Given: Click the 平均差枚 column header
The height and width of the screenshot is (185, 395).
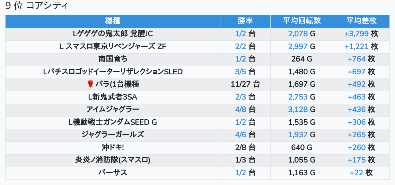Looking at the screenshot, I should [x=361, y=21].
